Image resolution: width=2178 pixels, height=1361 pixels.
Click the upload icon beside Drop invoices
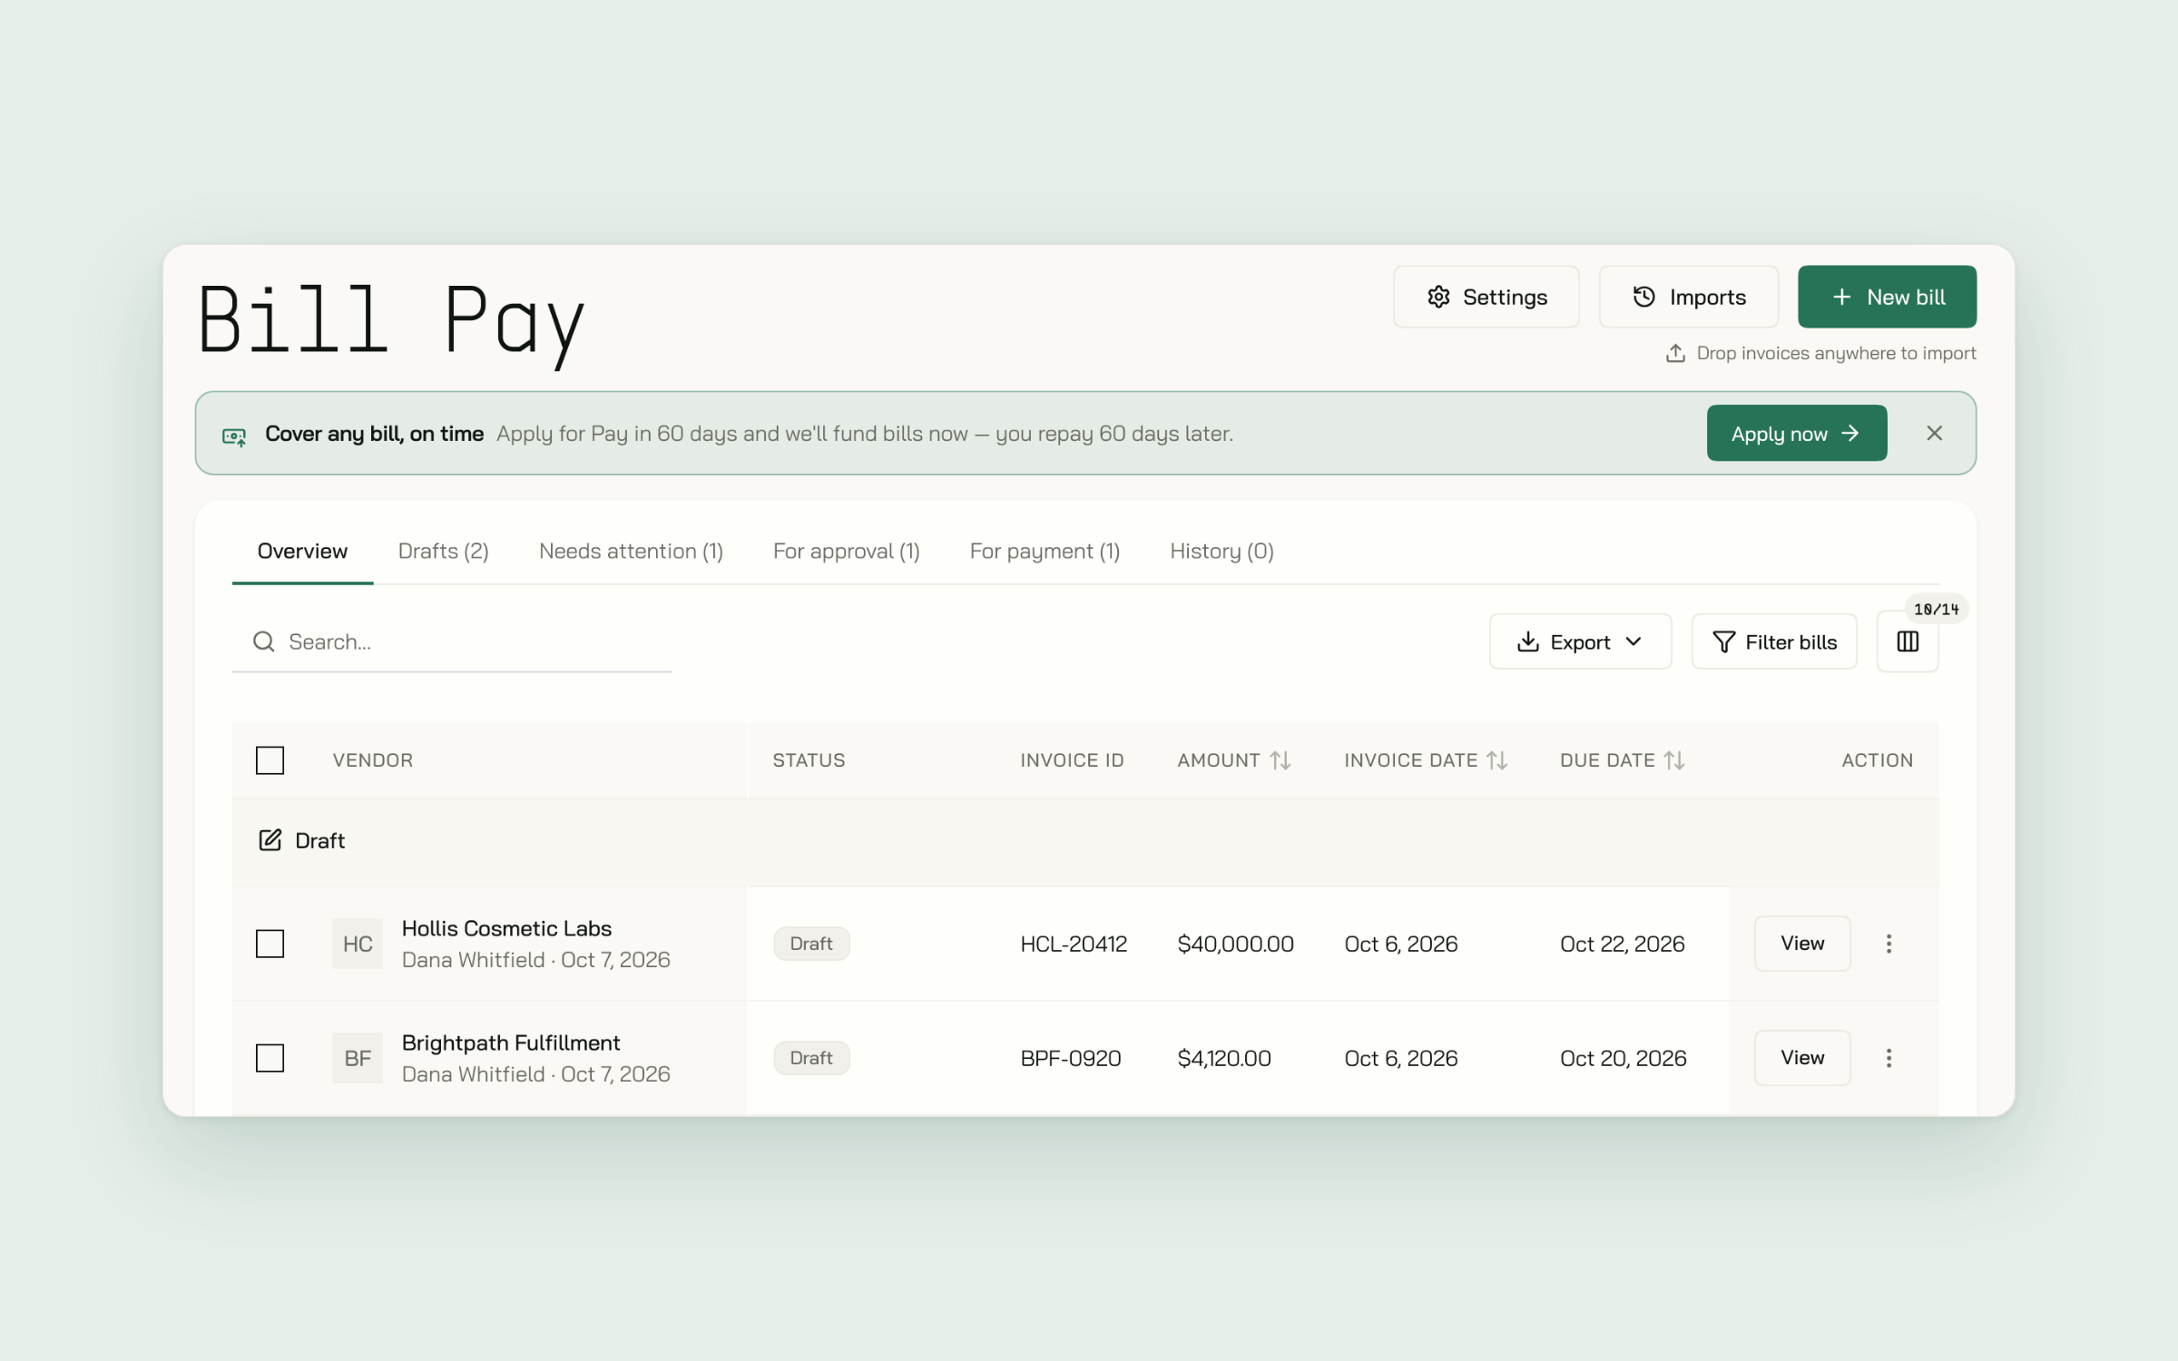pos(1675,353)
